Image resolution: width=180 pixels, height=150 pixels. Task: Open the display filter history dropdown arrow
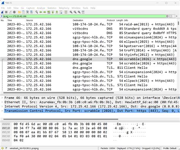tap(174, 16)
